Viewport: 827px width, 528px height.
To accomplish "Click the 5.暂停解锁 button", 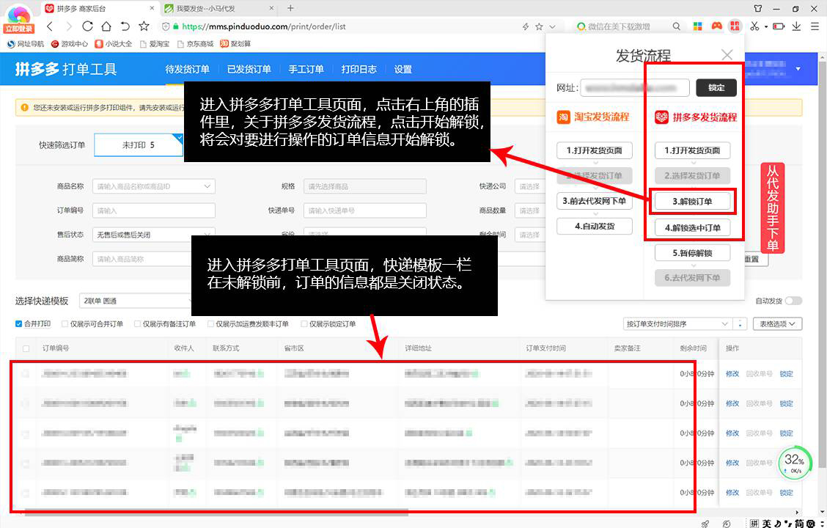I will coord(692,253).
